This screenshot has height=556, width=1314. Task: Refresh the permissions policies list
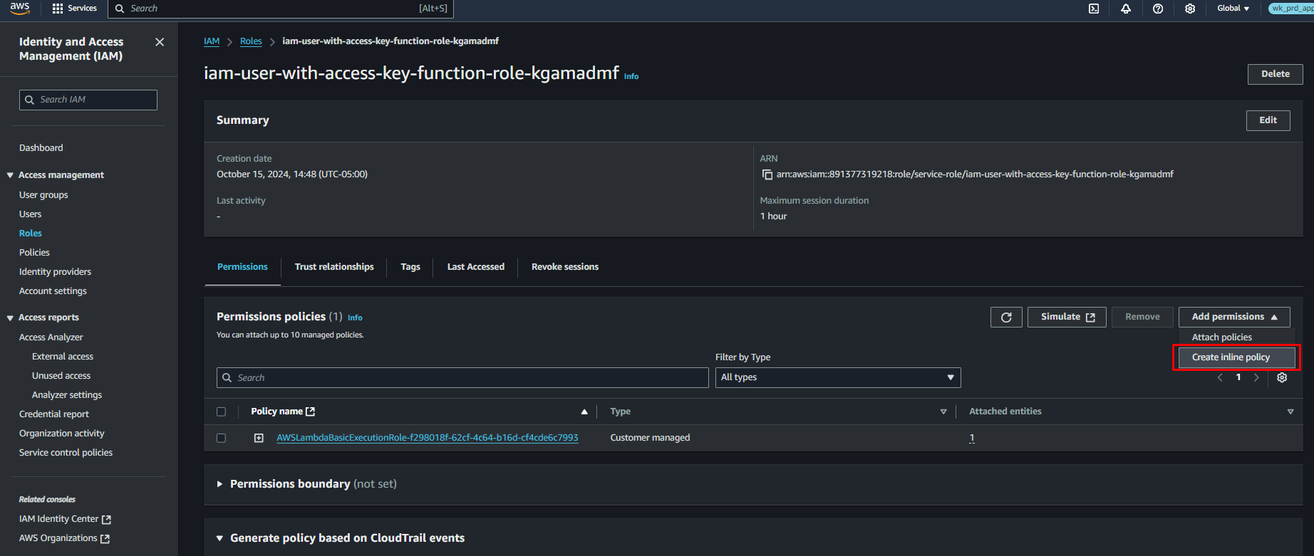click(1006, 318)
